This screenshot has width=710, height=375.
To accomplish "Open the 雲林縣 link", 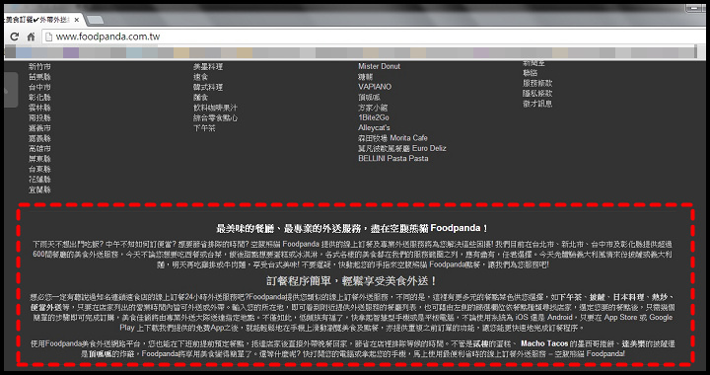I will [39, 108].
